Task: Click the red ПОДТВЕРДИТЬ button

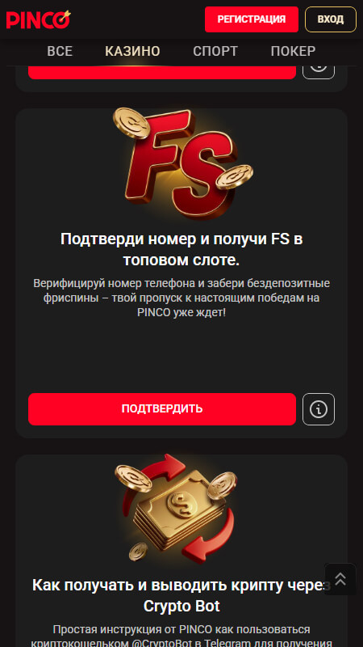Action: tap(162, 409)
